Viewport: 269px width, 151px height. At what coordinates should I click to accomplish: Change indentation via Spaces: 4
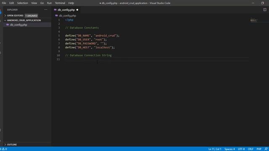229,149
